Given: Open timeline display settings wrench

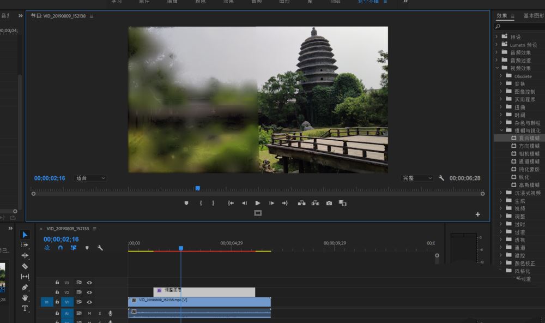Looking at the screenshot, I should point(100,248).
